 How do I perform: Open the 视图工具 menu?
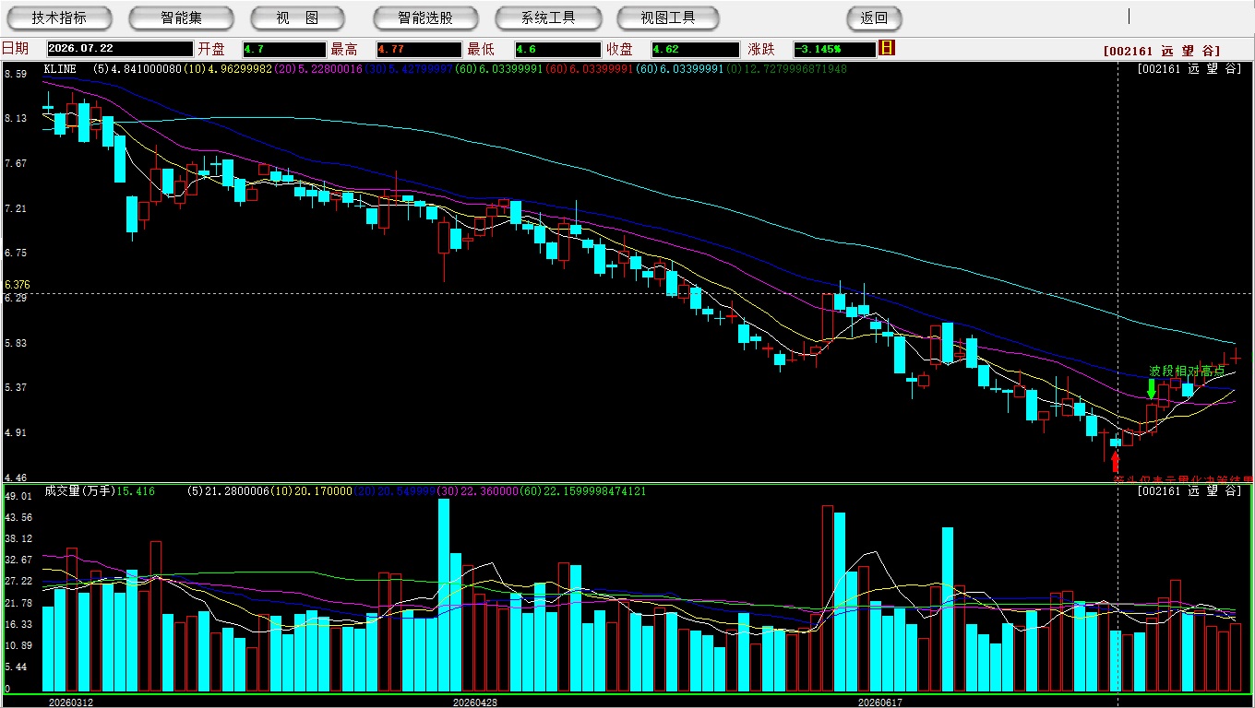click(669, 18)
